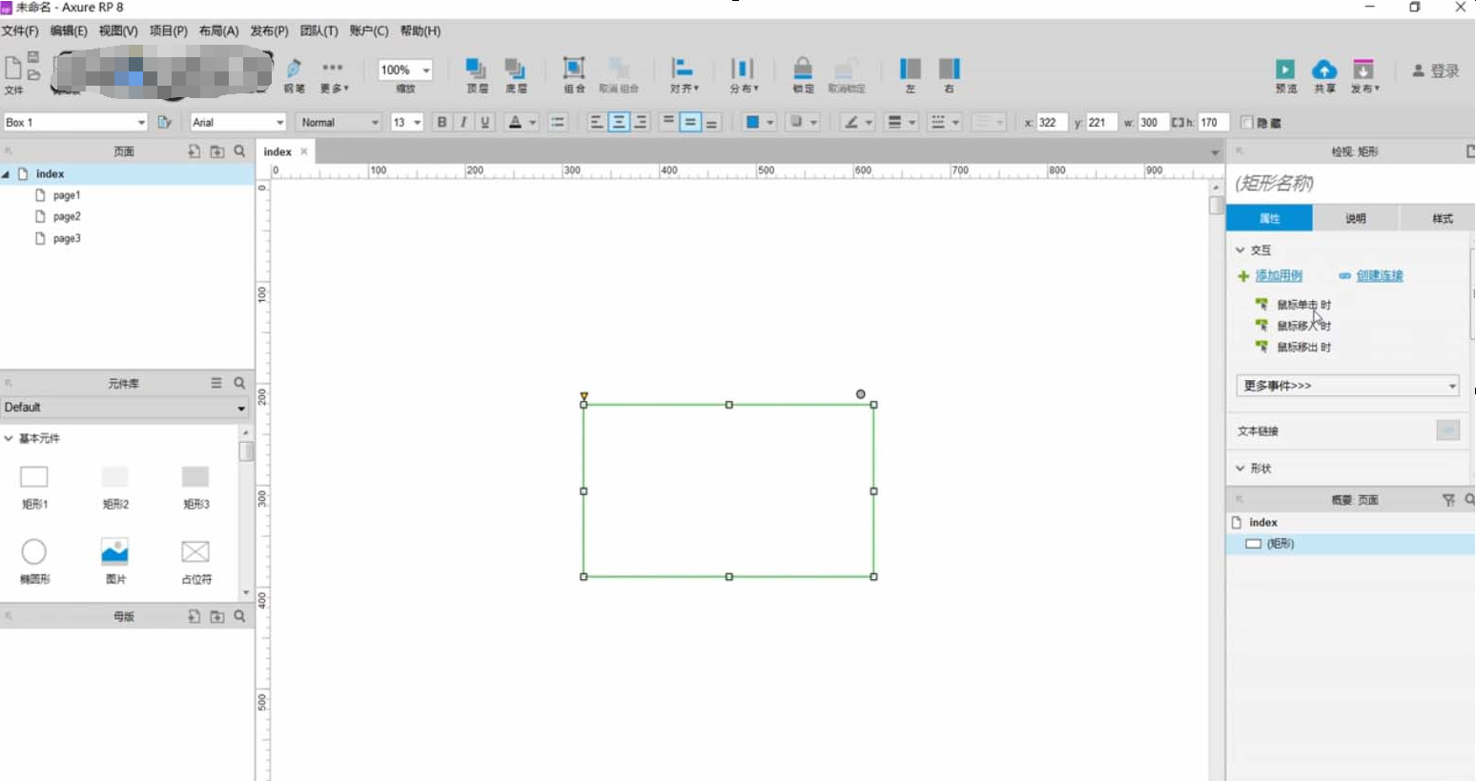Open the Arial font family dropdown
This screenshot has height=781, width=1476.
coord(236,122)
